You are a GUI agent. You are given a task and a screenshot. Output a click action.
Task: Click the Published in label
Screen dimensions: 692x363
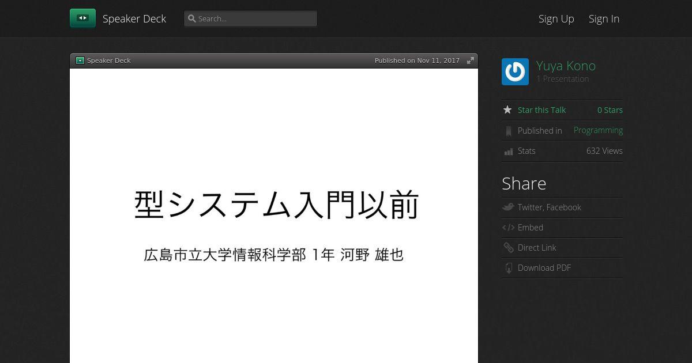click(540, 131)
